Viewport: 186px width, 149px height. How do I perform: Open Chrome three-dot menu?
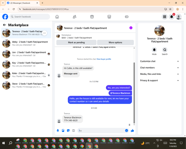pos(183,9)
